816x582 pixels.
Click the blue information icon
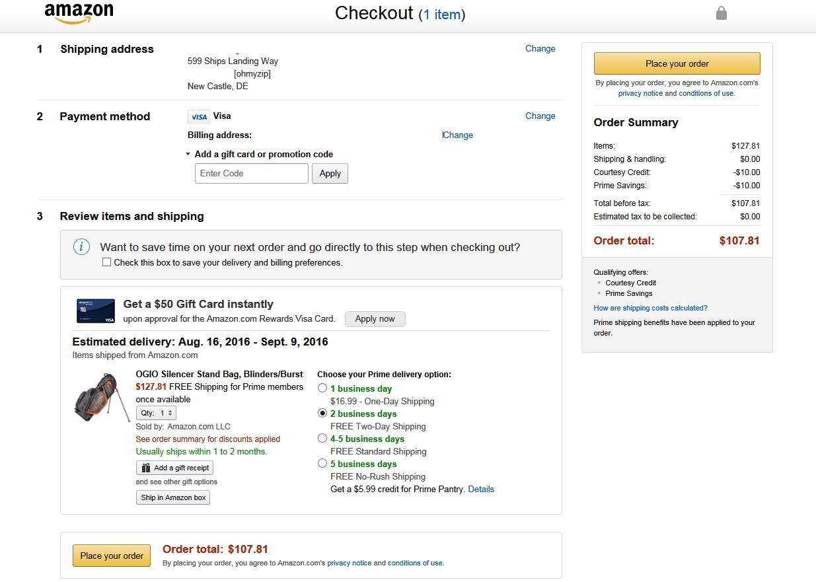click(x=81, y=247)
